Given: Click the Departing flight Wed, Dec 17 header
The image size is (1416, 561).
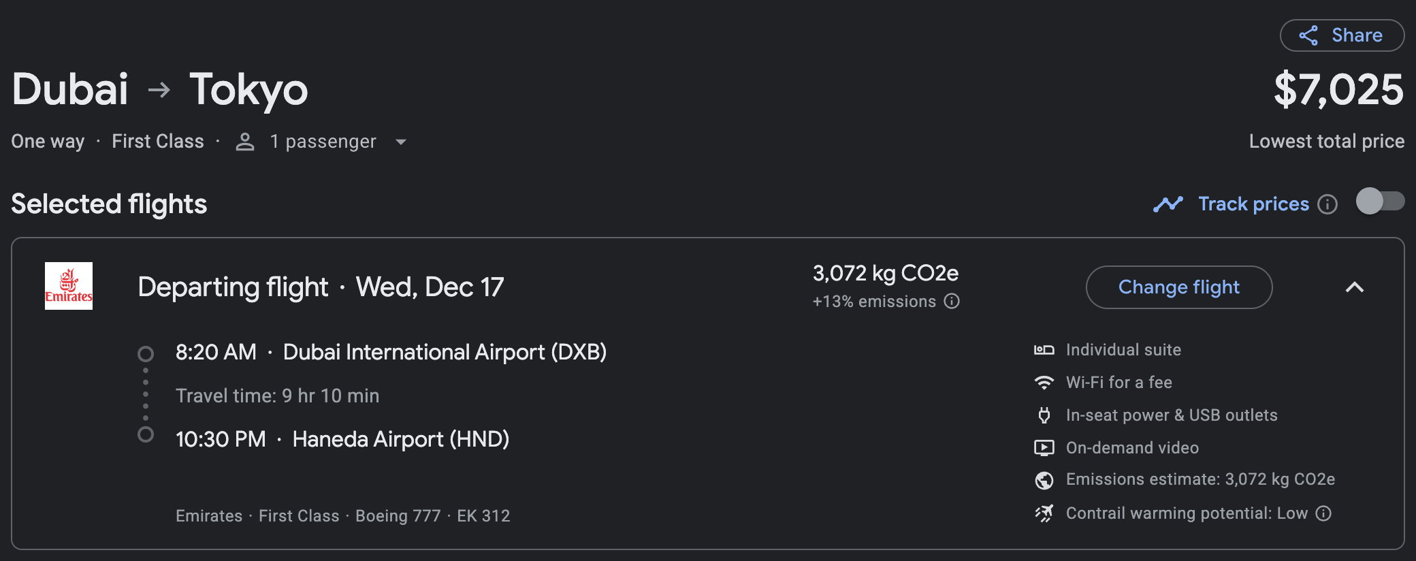Looking at the screenshot, I should pyautogui.click(x=321, y=287).
